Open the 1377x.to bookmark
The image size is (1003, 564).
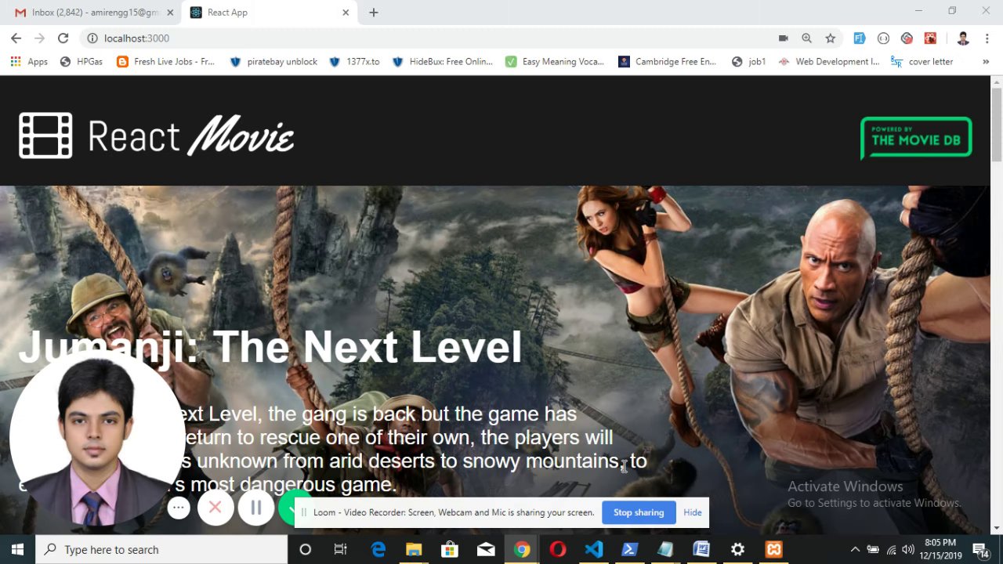pyautogui.click(x=354, y=61)
